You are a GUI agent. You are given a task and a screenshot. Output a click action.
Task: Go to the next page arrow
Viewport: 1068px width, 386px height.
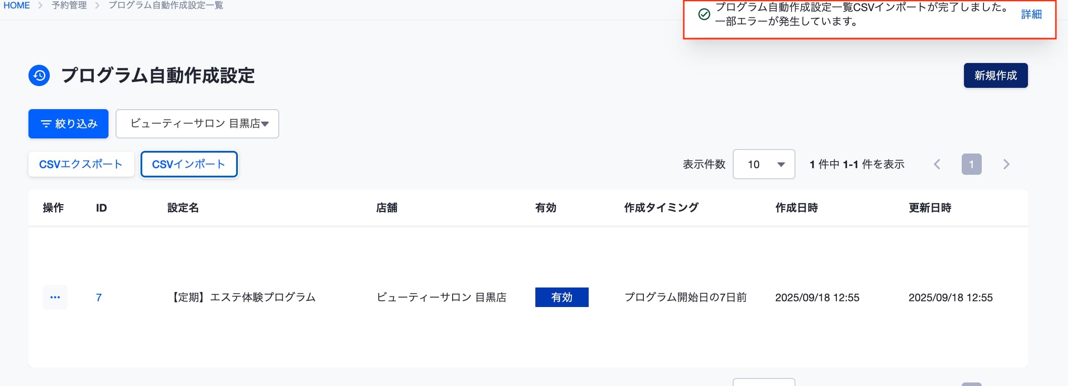point(1007,164)
